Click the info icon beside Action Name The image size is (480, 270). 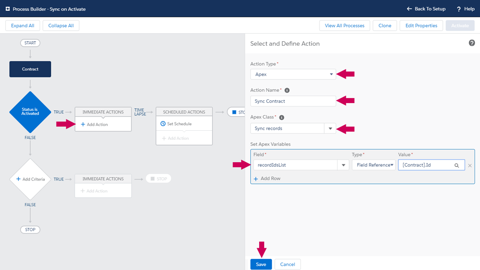click(x=287, y=90)
